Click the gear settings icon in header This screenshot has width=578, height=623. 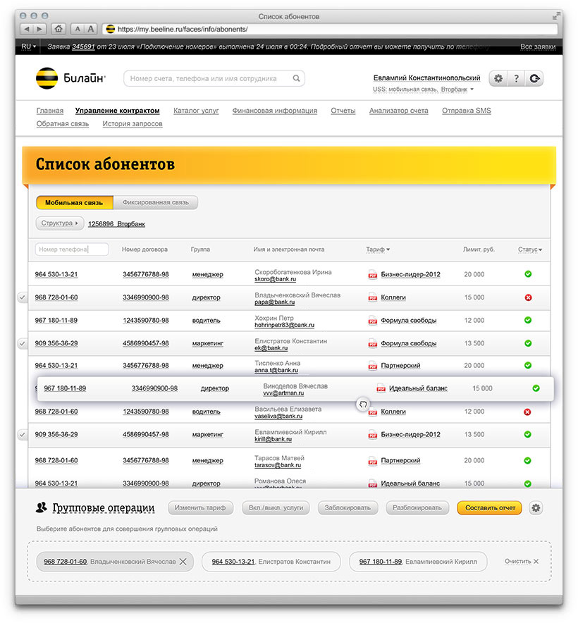[498, 79]
